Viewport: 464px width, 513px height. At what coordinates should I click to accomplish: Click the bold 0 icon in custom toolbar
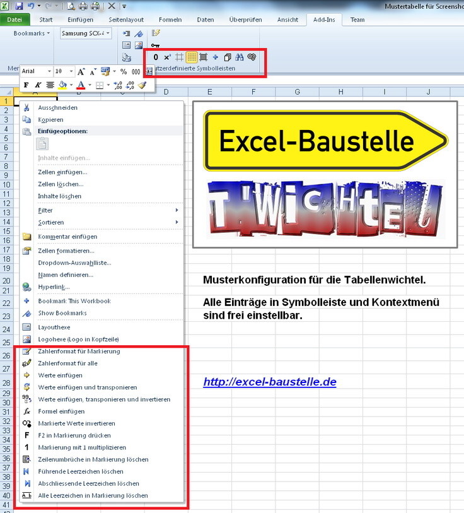[156, 57]
